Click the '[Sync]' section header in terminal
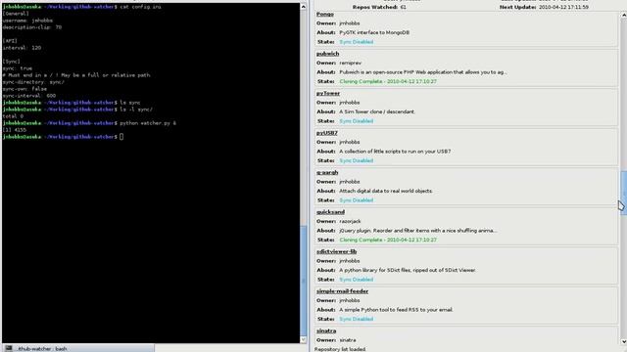 coord(11,61)
